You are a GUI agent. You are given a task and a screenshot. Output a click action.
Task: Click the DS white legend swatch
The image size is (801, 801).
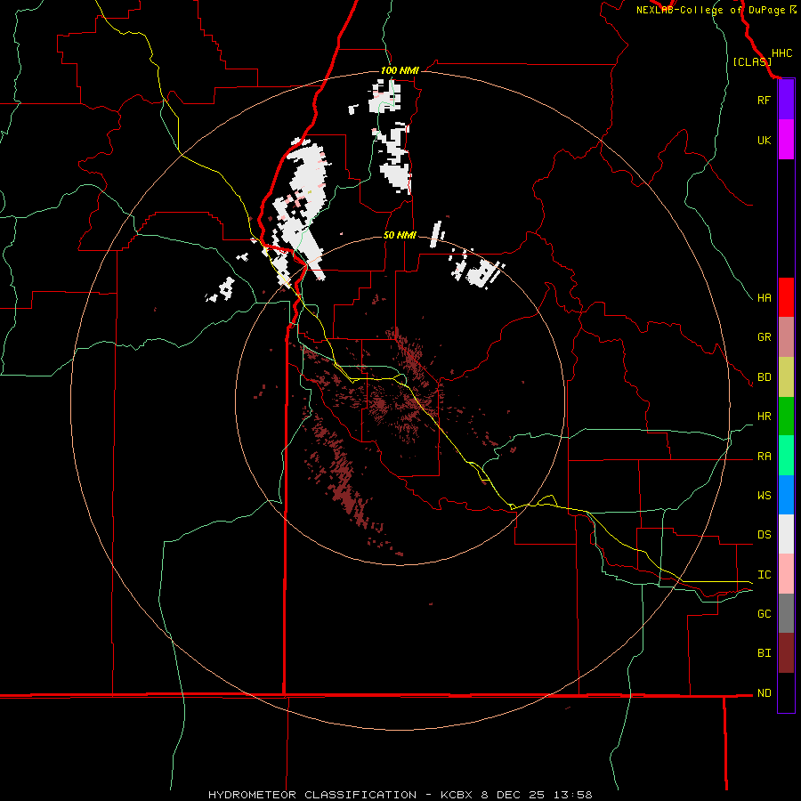coord(786,534)
